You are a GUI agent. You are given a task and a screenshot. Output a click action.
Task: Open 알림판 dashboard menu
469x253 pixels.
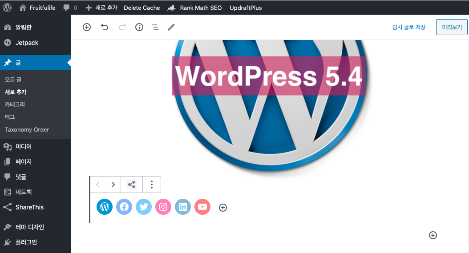point(35,28)
